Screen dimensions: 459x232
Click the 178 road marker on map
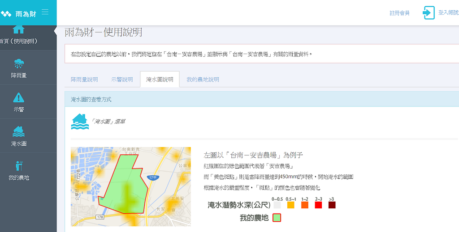tap(100, 217)
